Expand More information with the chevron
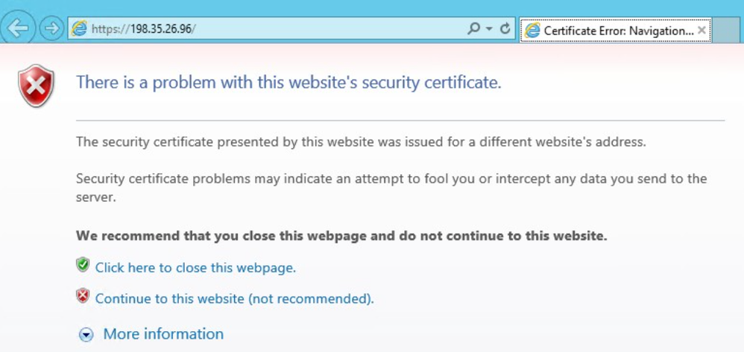This screenshot has height=352, width=744. click(x=86, y=335)
